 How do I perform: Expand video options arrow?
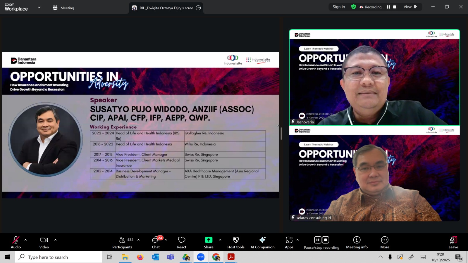[x=55, y=240]
